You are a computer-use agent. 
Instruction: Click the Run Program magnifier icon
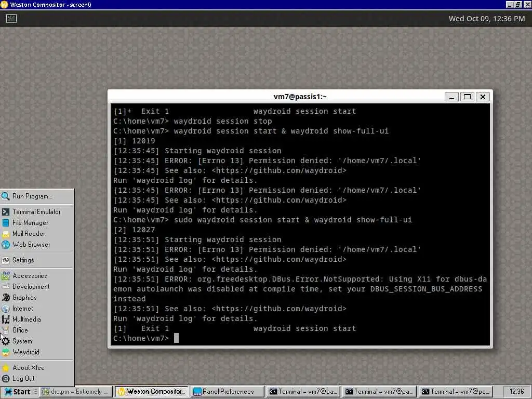[5, 196]
